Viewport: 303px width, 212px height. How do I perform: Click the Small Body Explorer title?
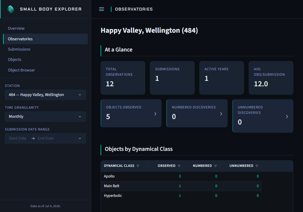[51, 9]
